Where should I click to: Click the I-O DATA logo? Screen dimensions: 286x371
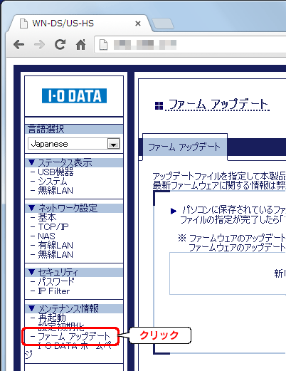click(x=74, y=95)
